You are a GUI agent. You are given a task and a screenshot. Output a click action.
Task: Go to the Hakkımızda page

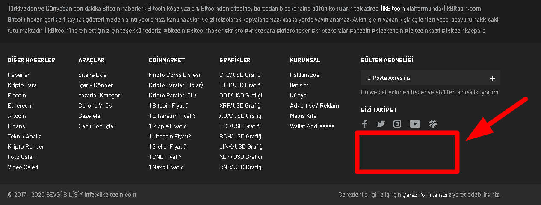tap(304, 75)
